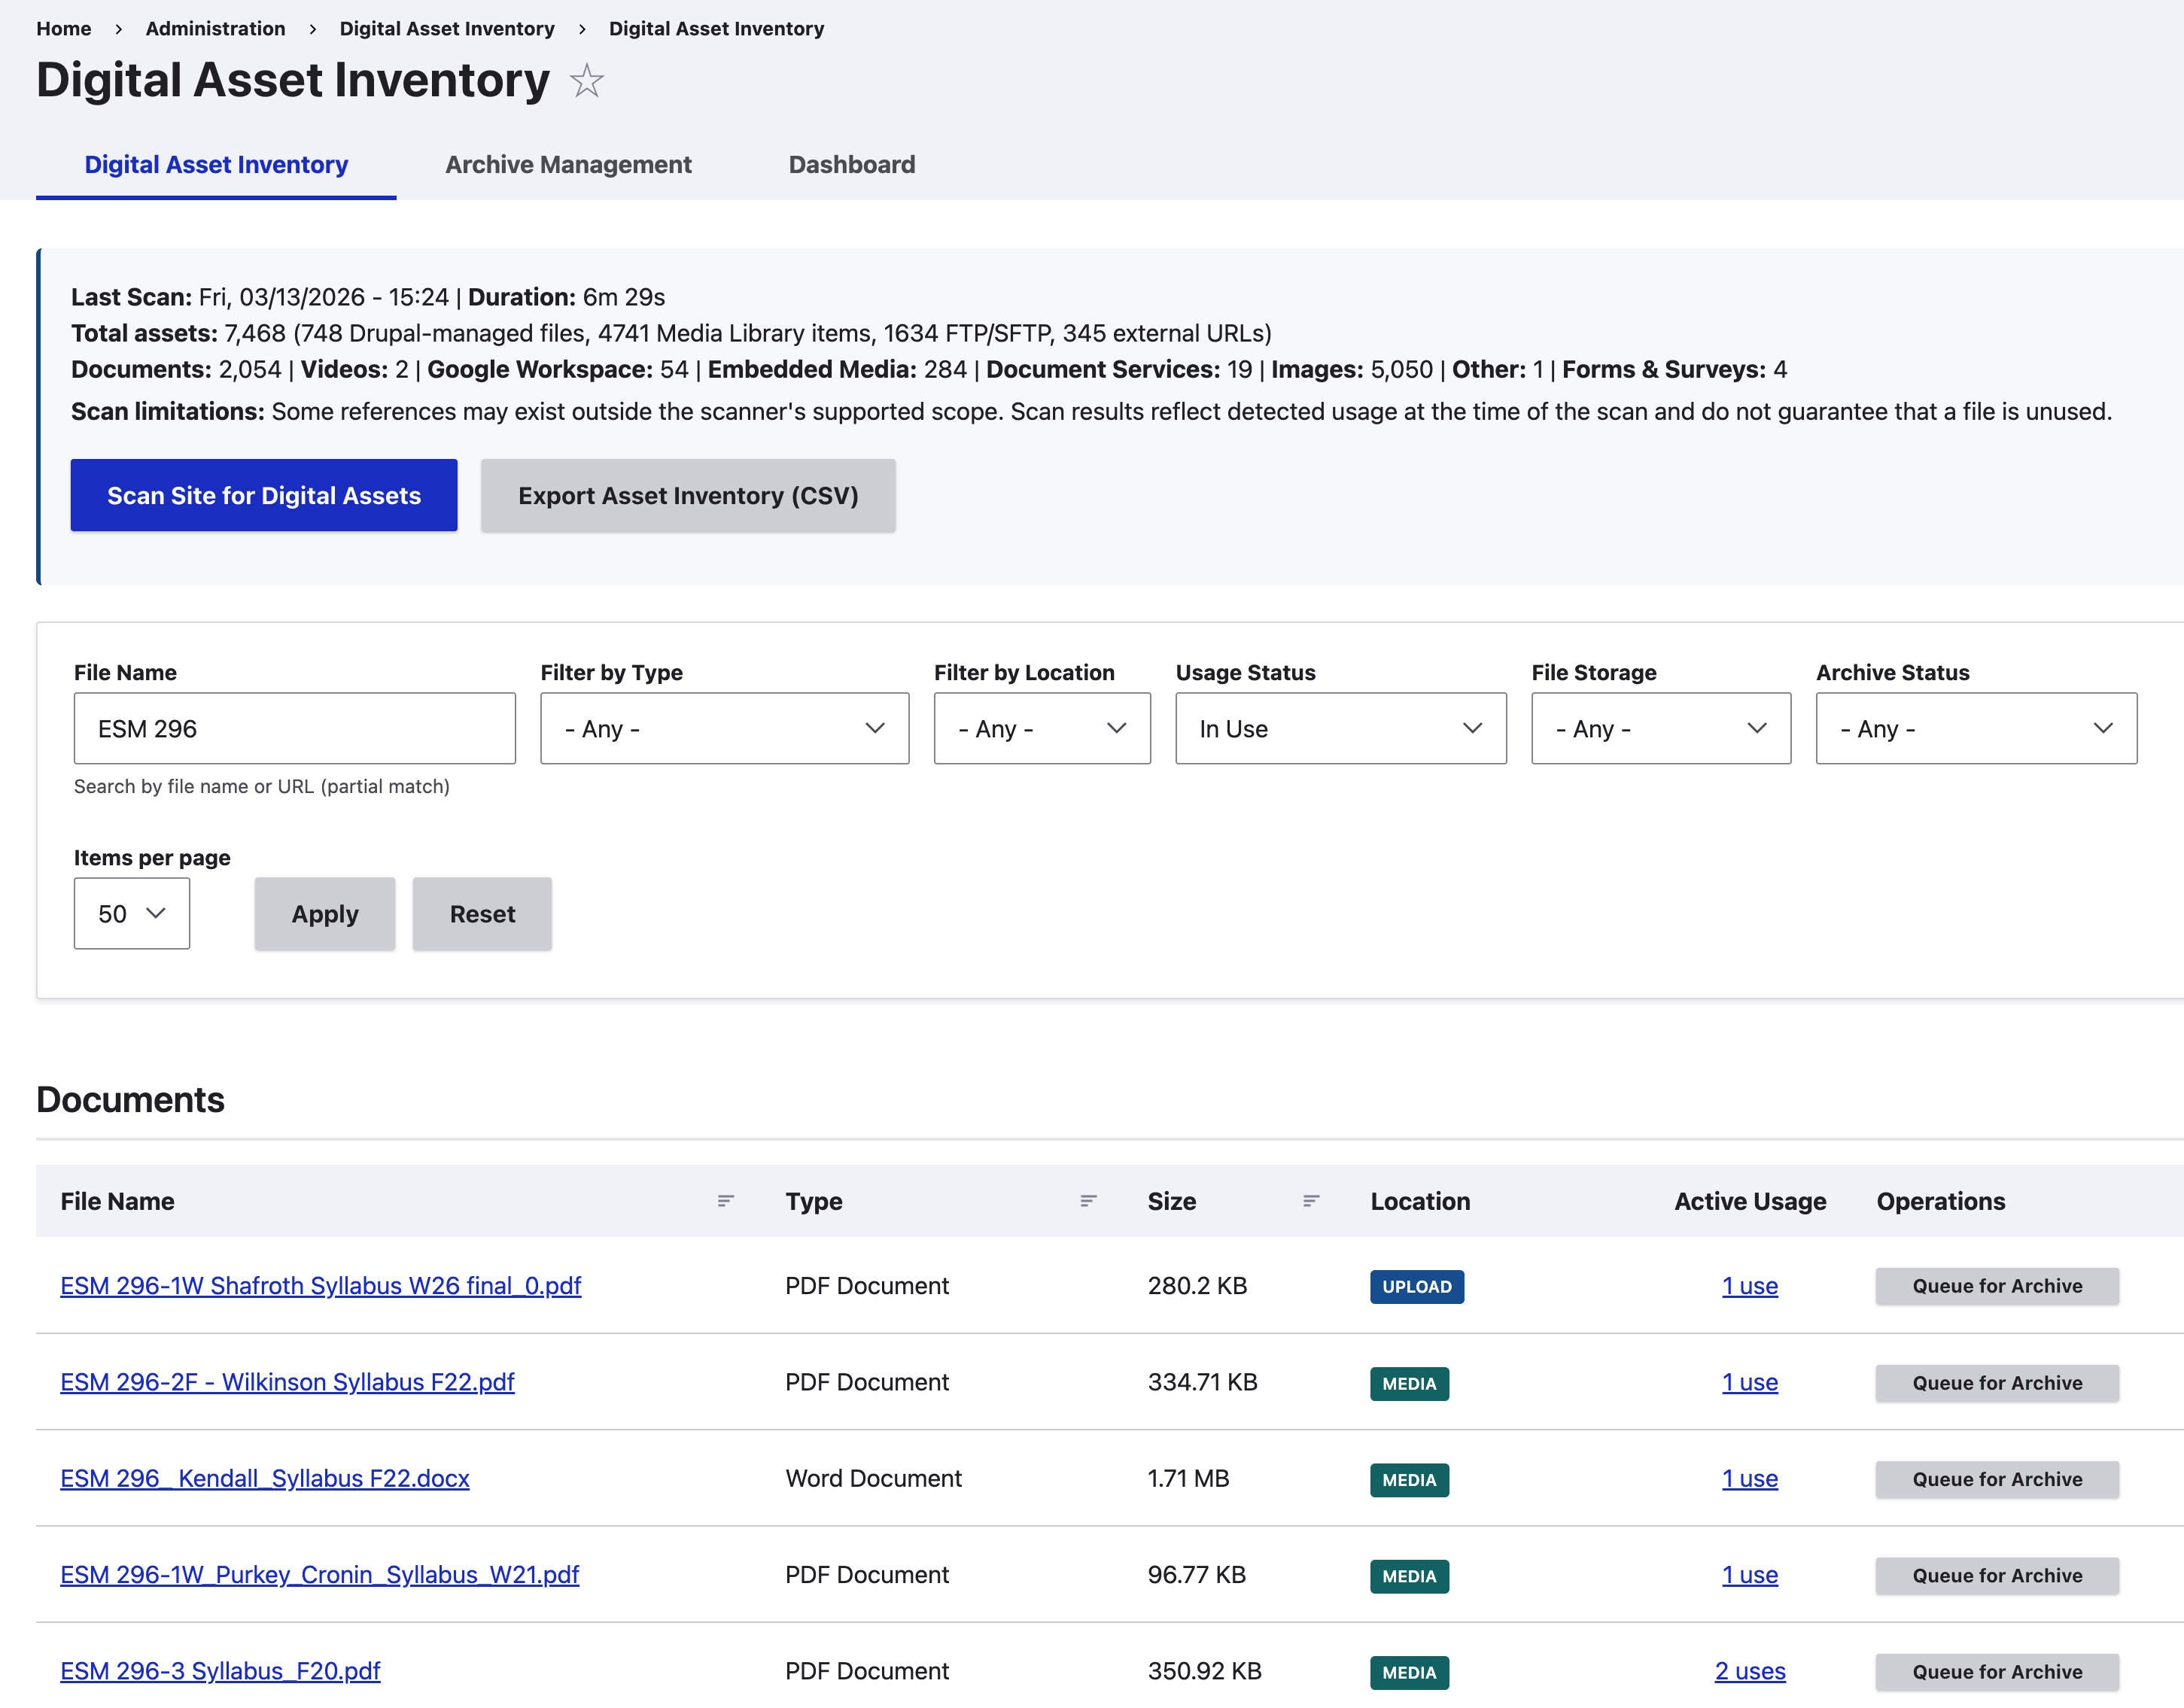This screenshot has height=1708, width=2184.
Task: View the 2 uses of ESM 296-3 Syllabus_F20.pdf
Action: pyautogui.click(x=1750, y=1670)
